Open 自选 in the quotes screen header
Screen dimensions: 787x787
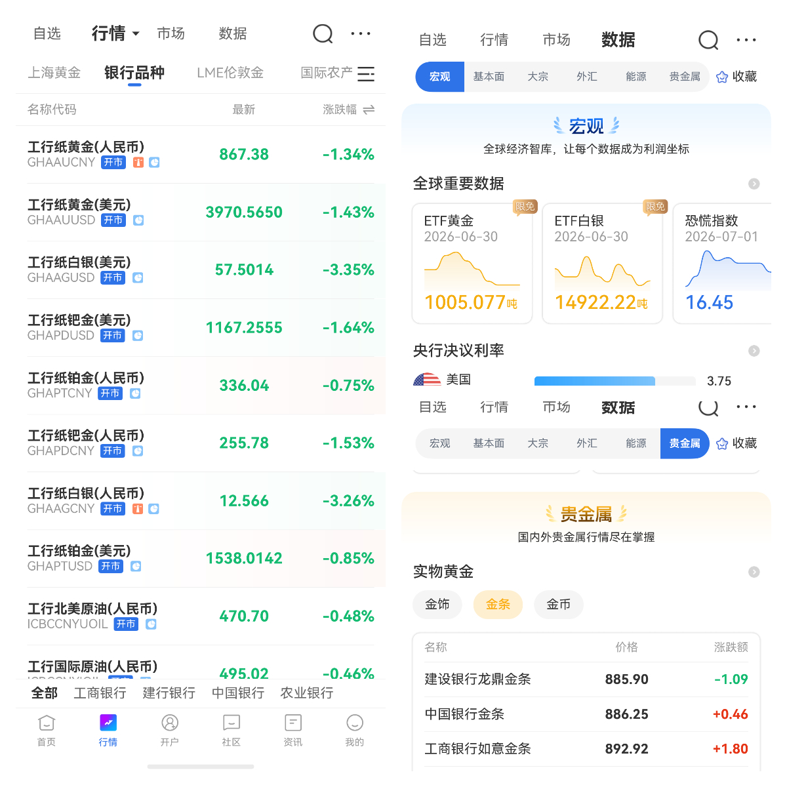click(x=47, y=33)
